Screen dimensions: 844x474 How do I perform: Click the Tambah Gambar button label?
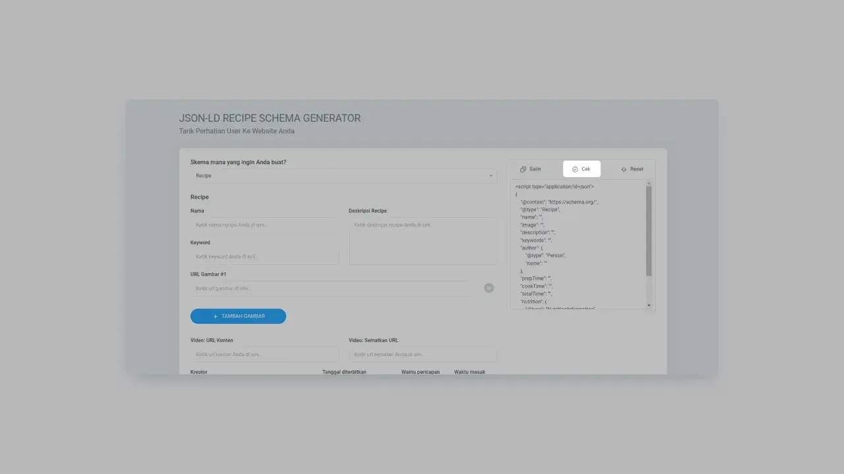(243, 317)
